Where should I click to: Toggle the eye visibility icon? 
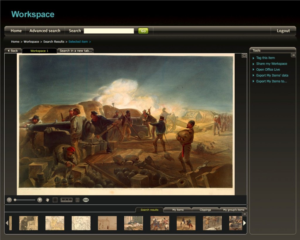[x=86, y=200]
